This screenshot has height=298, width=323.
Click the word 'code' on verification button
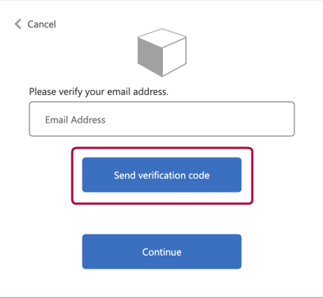coord(199,175)
